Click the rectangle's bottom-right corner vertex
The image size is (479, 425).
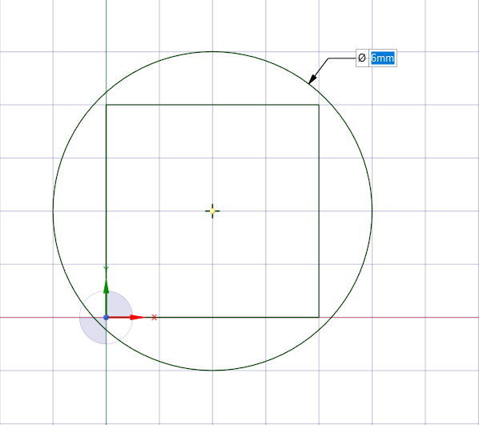(319, 318)
